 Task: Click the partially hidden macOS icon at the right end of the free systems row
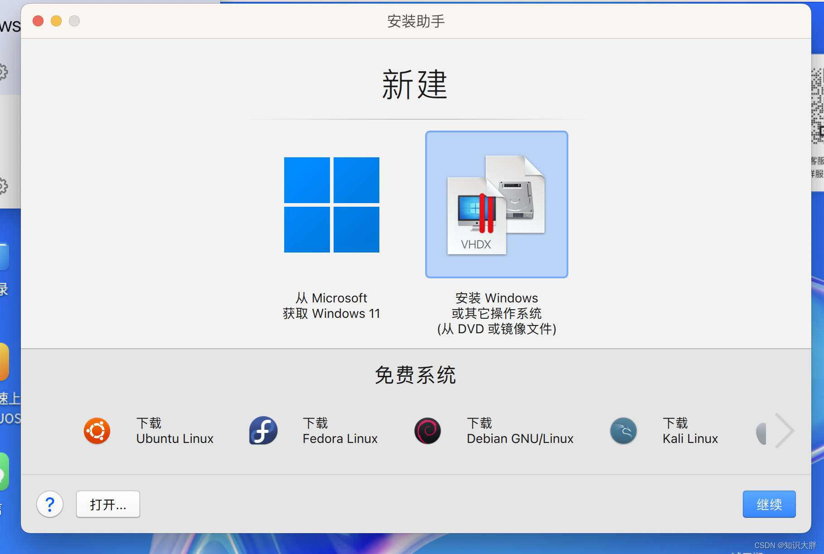click(761, 433)
